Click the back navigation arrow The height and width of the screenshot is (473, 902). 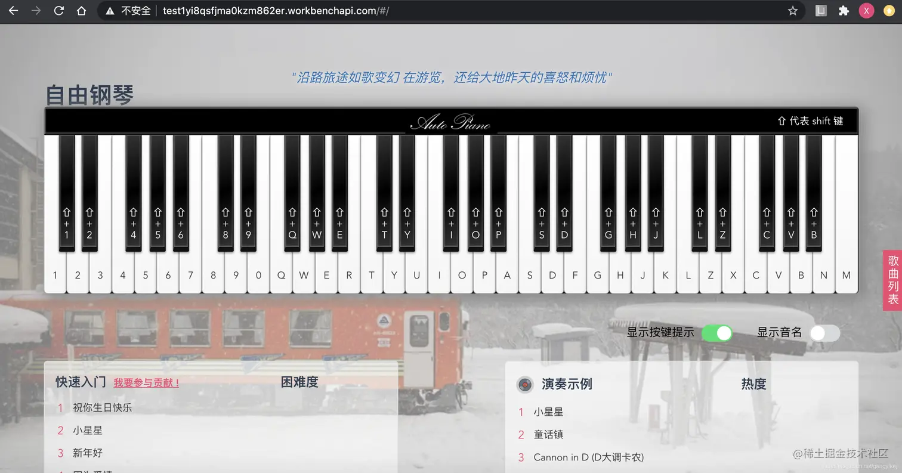[13, 10]
